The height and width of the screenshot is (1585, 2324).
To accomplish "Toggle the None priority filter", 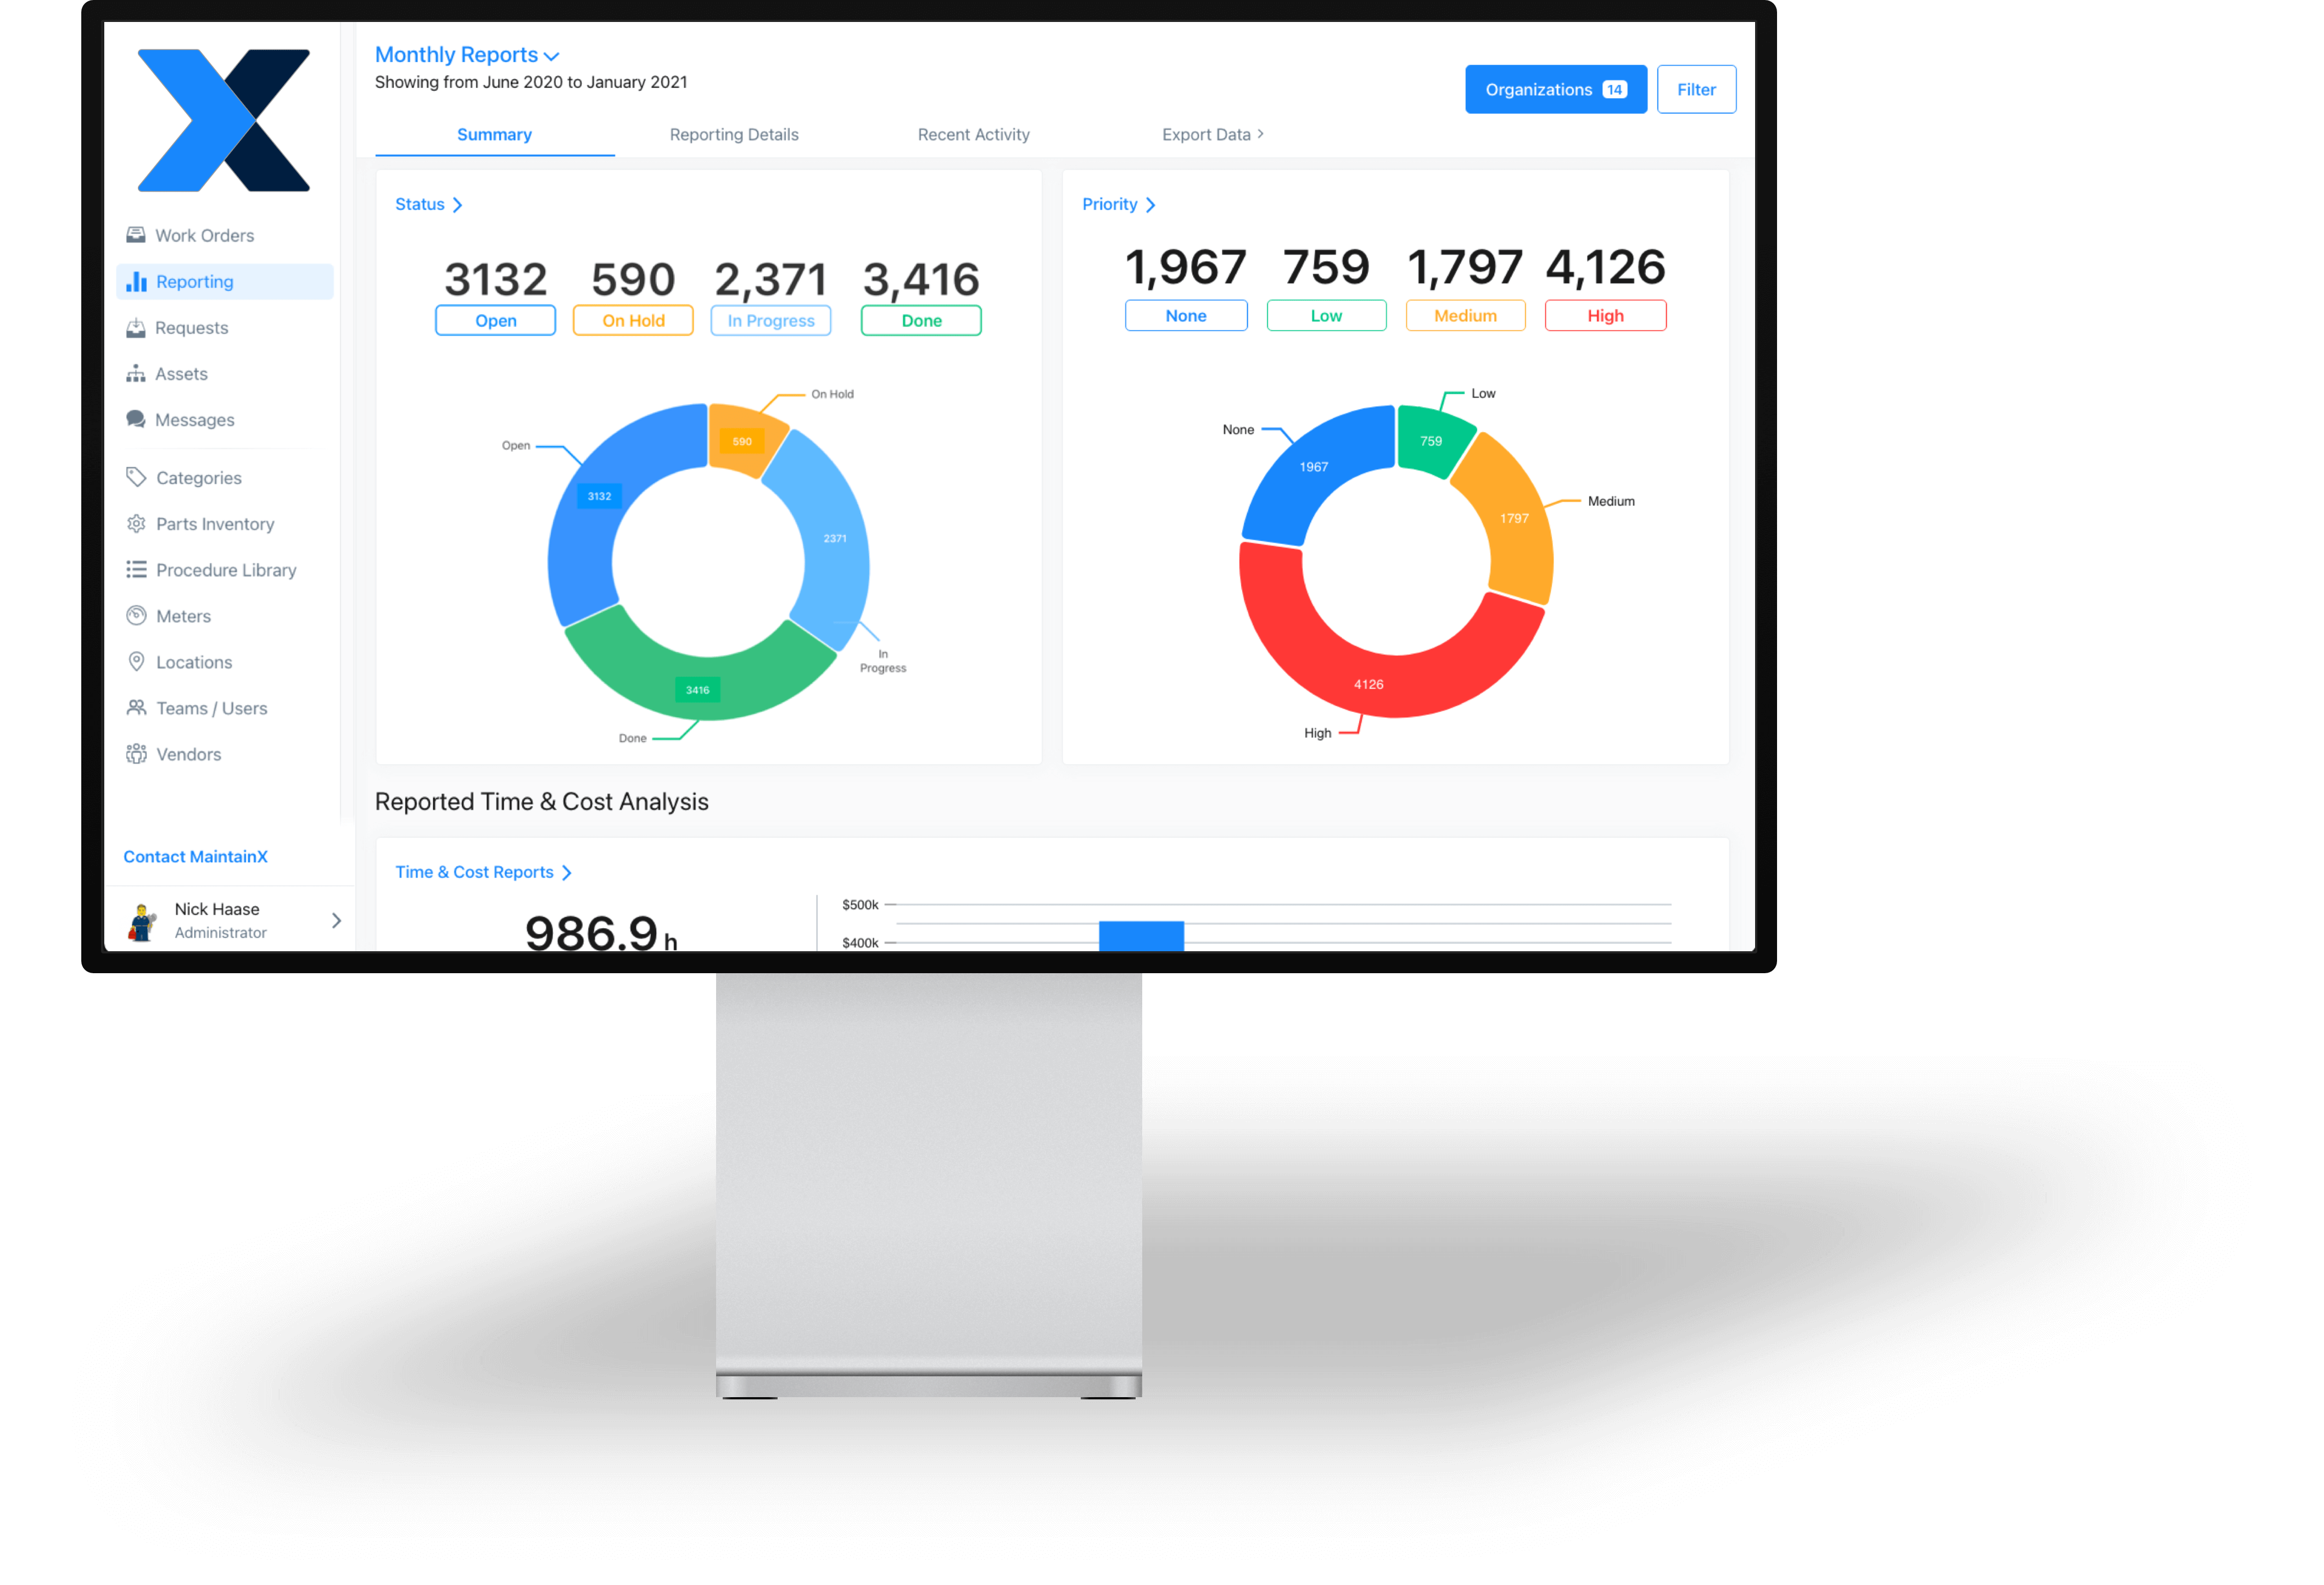I will (1186, 315).
